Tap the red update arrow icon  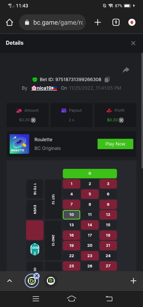pos(132,23)
